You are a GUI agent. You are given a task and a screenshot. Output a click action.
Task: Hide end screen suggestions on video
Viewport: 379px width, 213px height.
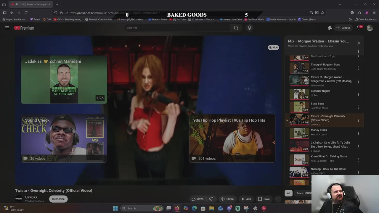pyautogui.click(x=273, y=47)
